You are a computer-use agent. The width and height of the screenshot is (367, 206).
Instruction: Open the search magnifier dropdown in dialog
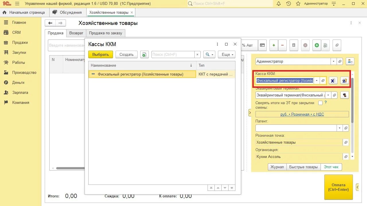tap(209, 54)
